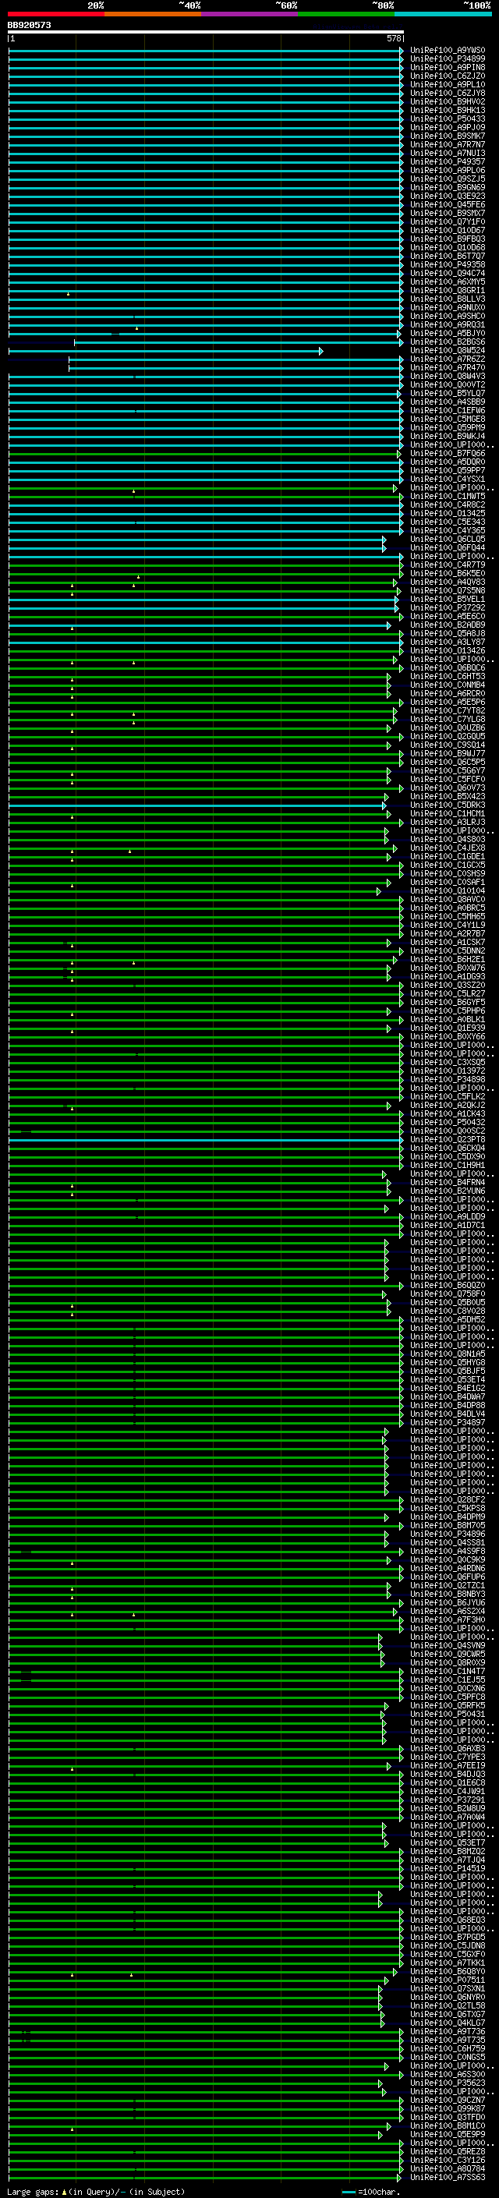Select the UniRef100_B2ADB9 label

448,625
